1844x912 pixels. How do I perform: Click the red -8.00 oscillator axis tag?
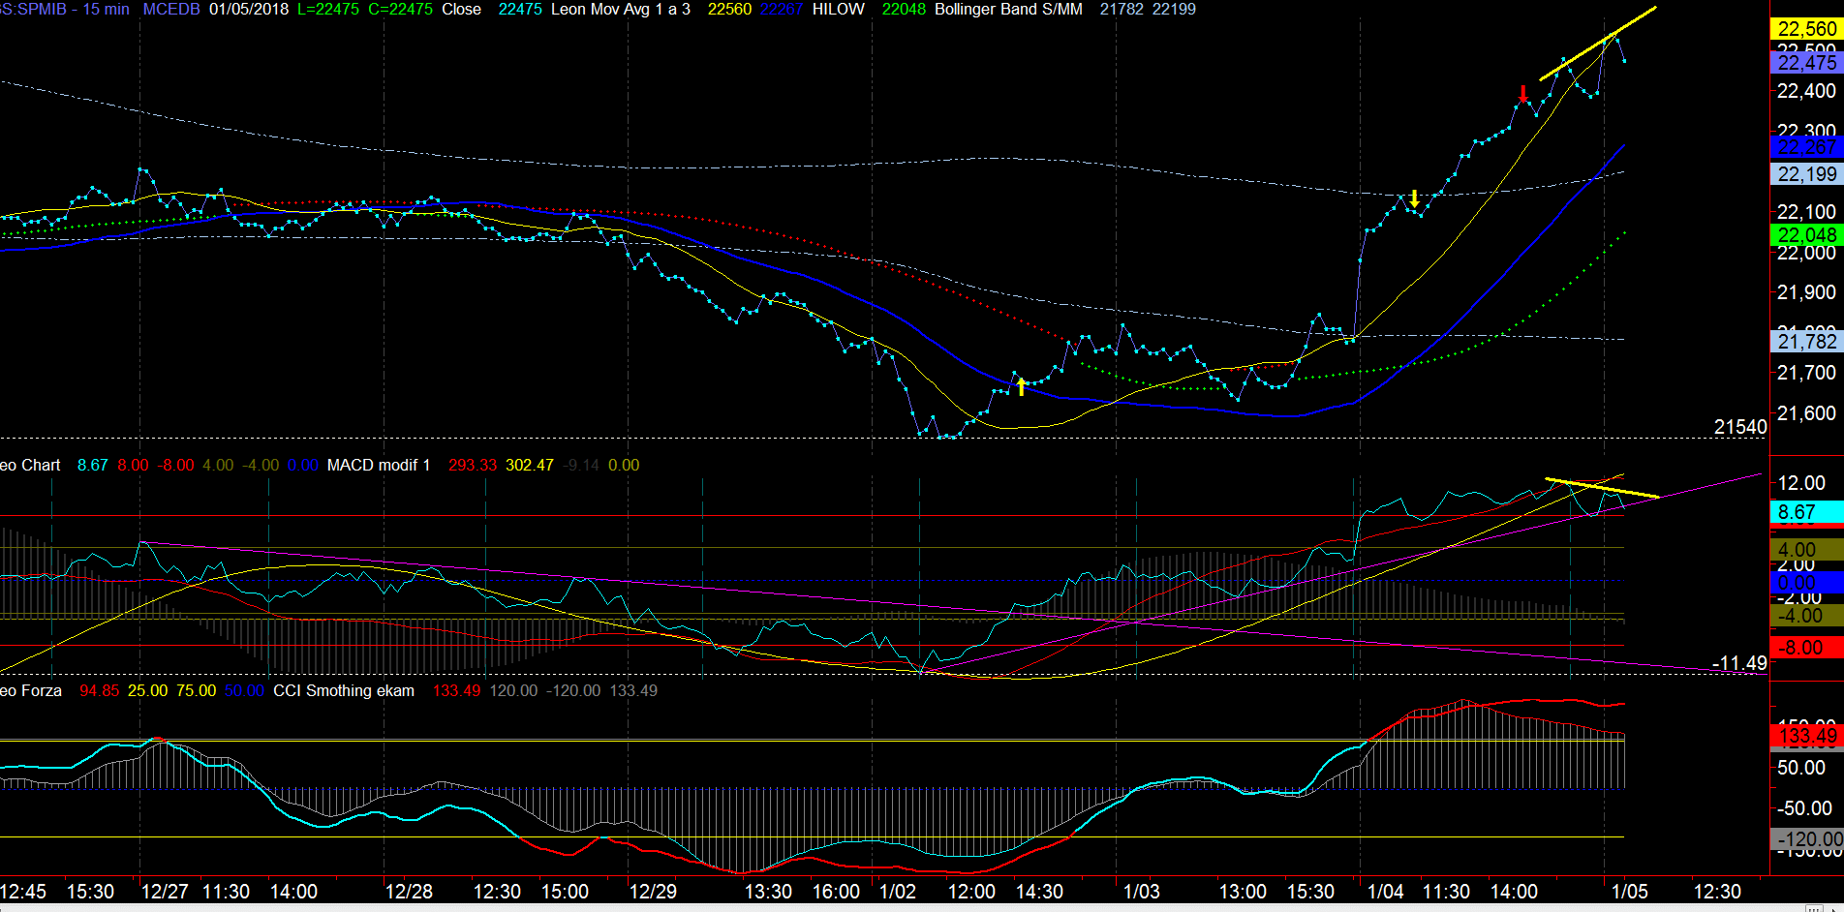[1806, 648]
